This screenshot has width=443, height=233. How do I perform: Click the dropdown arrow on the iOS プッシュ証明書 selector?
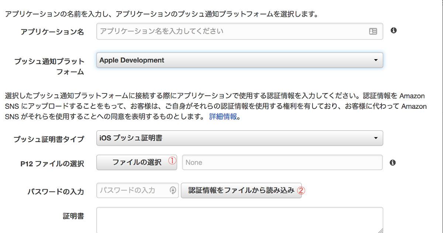376,138
